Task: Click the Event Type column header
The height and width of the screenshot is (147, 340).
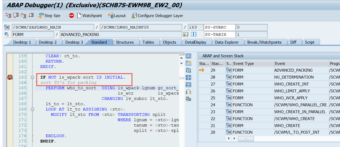Action: point(253,64)
